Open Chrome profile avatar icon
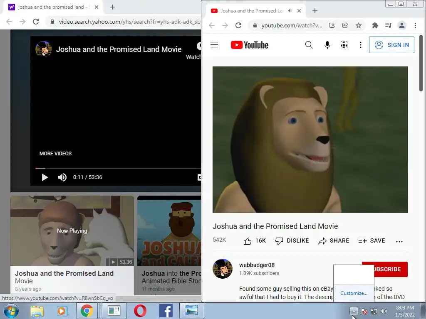The height and width of the screenshot is (319, 426). pos(401,25)
